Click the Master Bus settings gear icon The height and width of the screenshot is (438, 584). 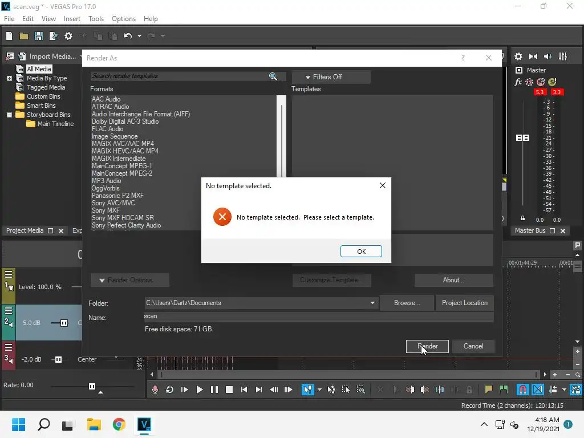point(518,56)
